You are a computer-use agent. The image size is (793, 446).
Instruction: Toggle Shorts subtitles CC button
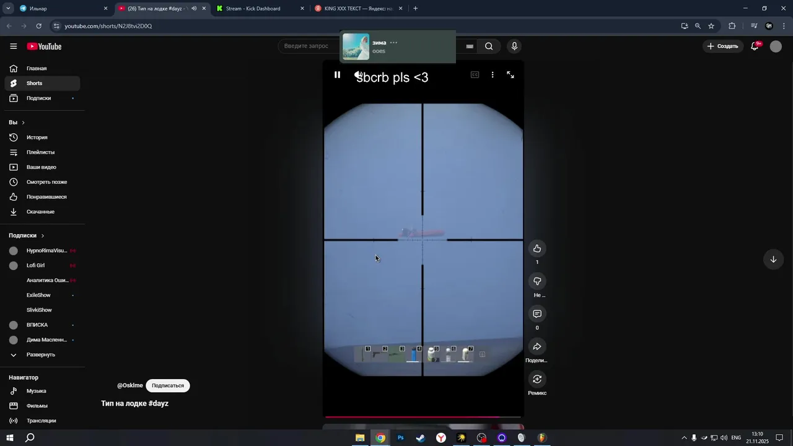tap(475, 75)
